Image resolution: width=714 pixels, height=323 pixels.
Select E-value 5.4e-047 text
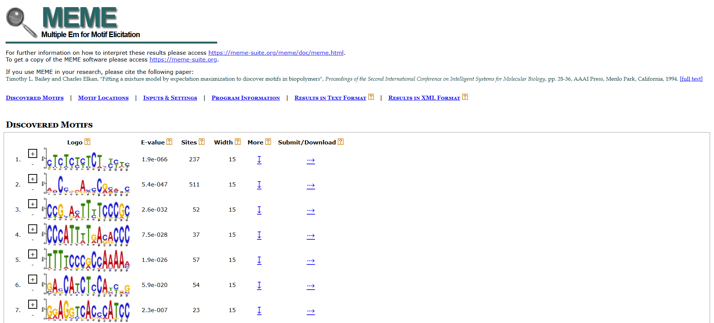[154, 185]
